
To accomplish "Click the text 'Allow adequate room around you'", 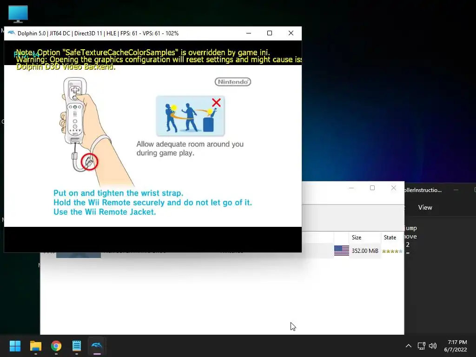I will pos(190,144).
